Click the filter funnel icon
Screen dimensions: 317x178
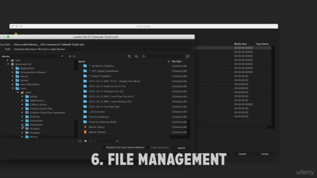click(129, 56)
